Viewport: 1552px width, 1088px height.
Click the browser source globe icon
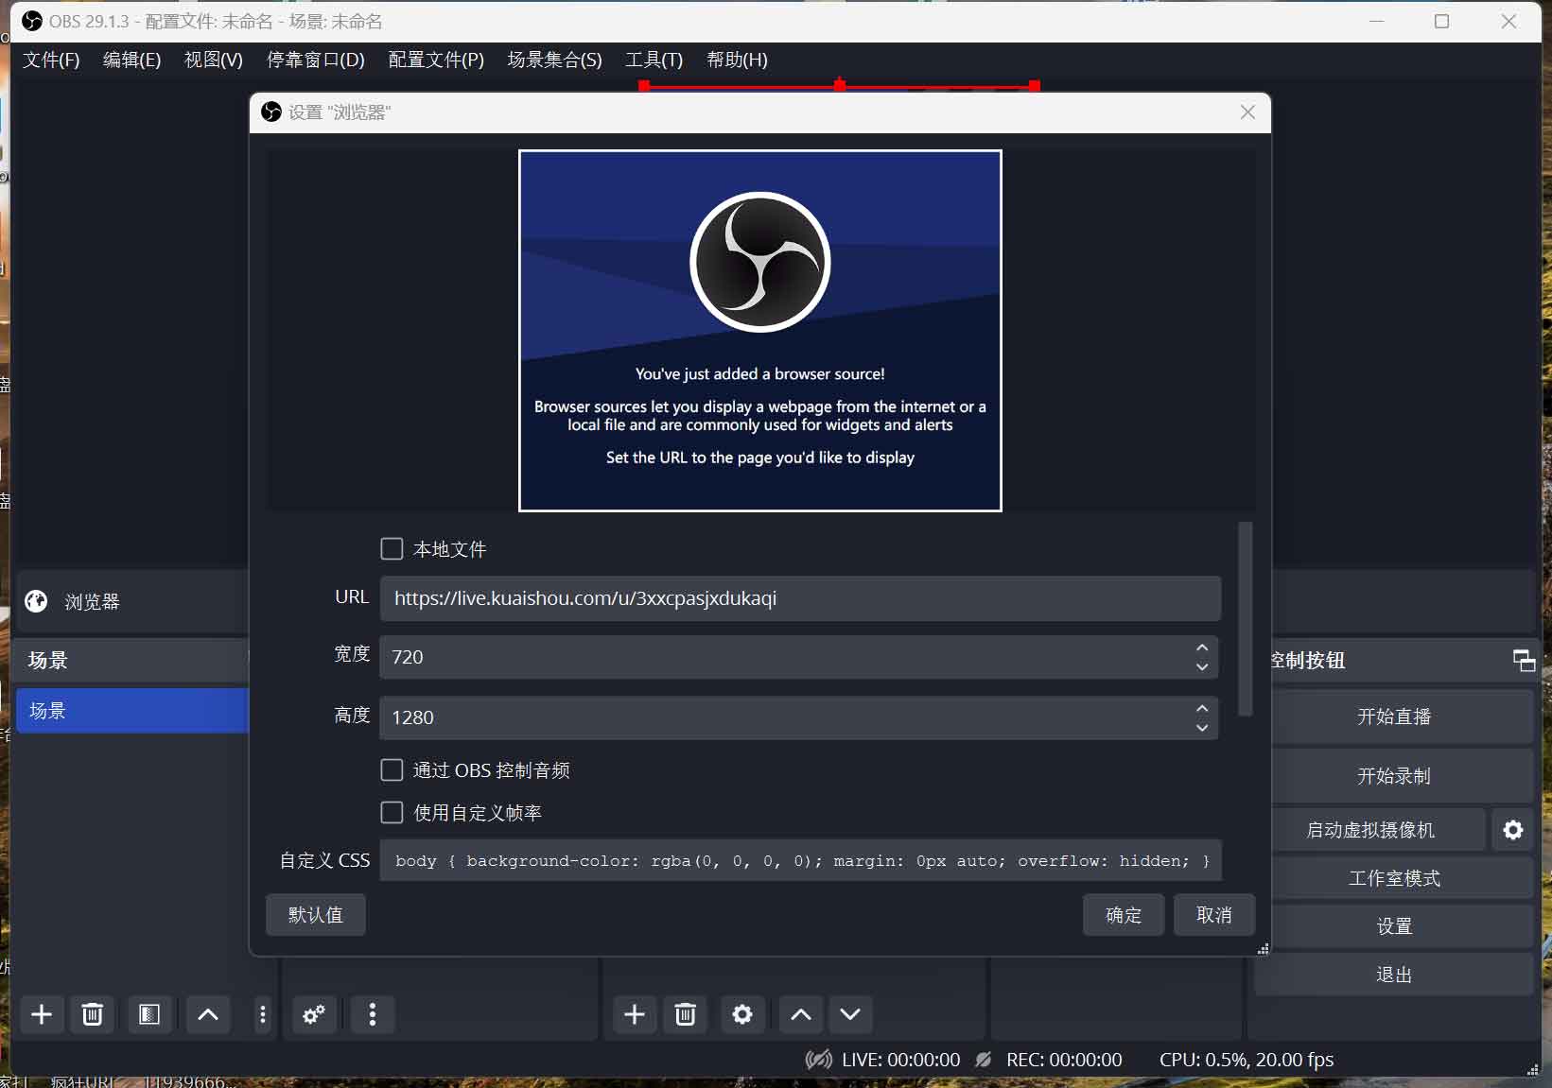coord(37,601)
